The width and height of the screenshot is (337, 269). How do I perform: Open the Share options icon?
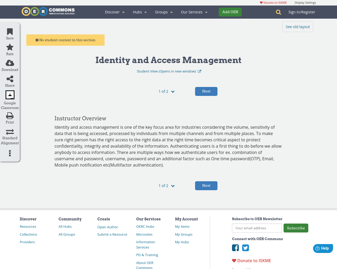[x=9, y=78]
